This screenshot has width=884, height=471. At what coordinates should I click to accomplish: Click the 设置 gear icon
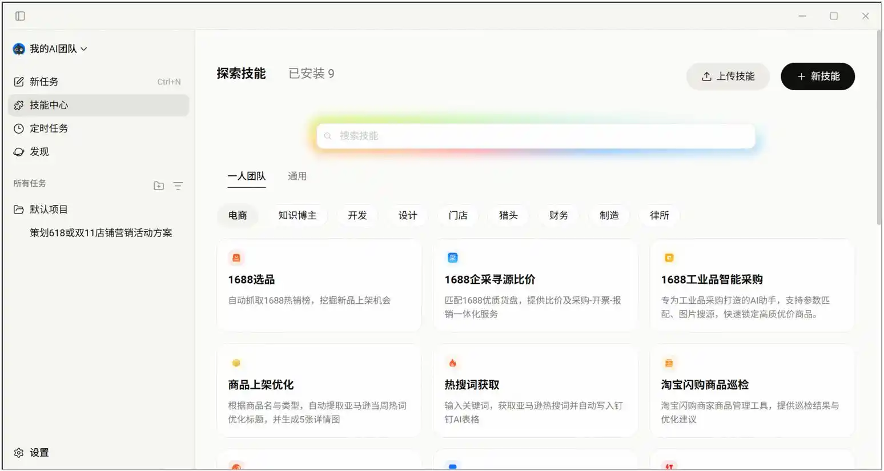click(x=19, y=453)
